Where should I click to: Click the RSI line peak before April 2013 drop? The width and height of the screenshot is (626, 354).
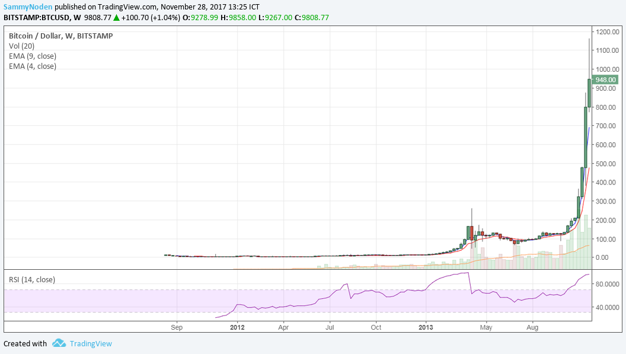(x=467, y=273)
